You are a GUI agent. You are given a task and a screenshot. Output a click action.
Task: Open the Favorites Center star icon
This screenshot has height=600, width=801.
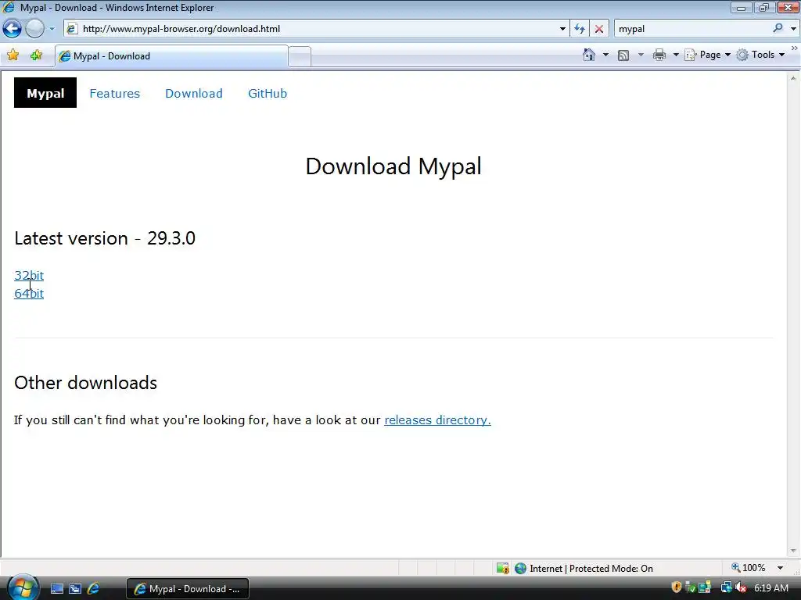pos(13,55)
